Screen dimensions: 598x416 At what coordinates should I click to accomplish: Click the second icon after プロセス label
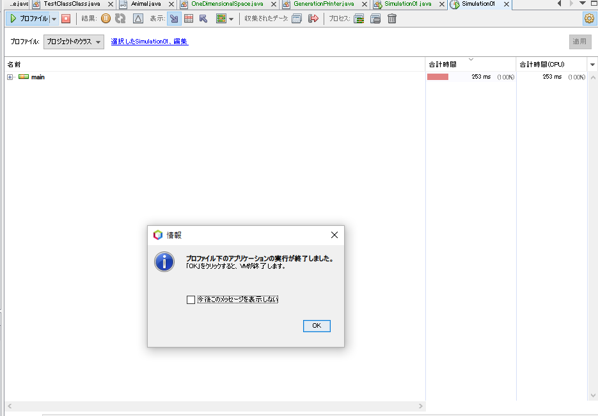(375, 19)
